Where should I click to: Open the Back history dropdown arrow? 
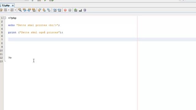coord(9,10)
